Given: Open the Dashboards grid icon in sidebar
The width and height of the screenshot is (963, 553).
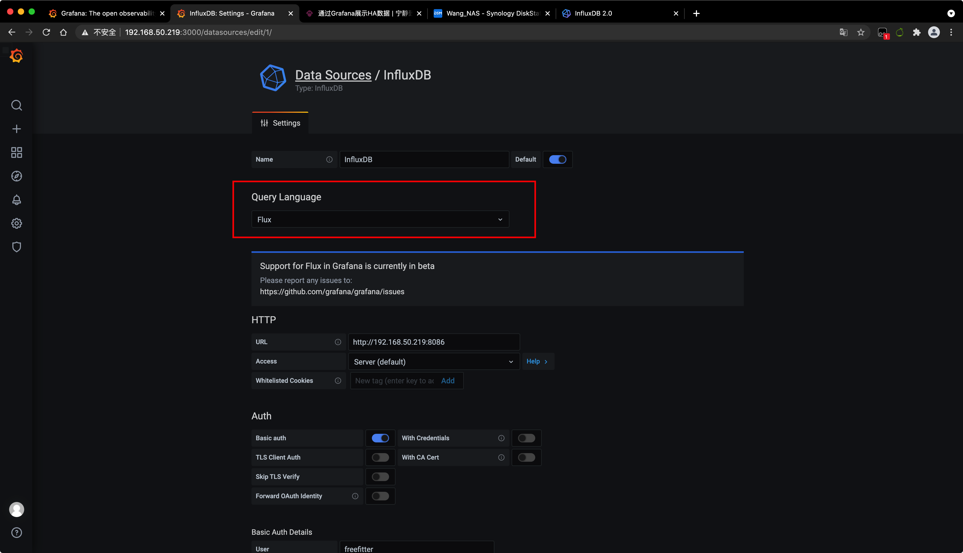Looking at the screenshot, I should click(x=16, y=152).
